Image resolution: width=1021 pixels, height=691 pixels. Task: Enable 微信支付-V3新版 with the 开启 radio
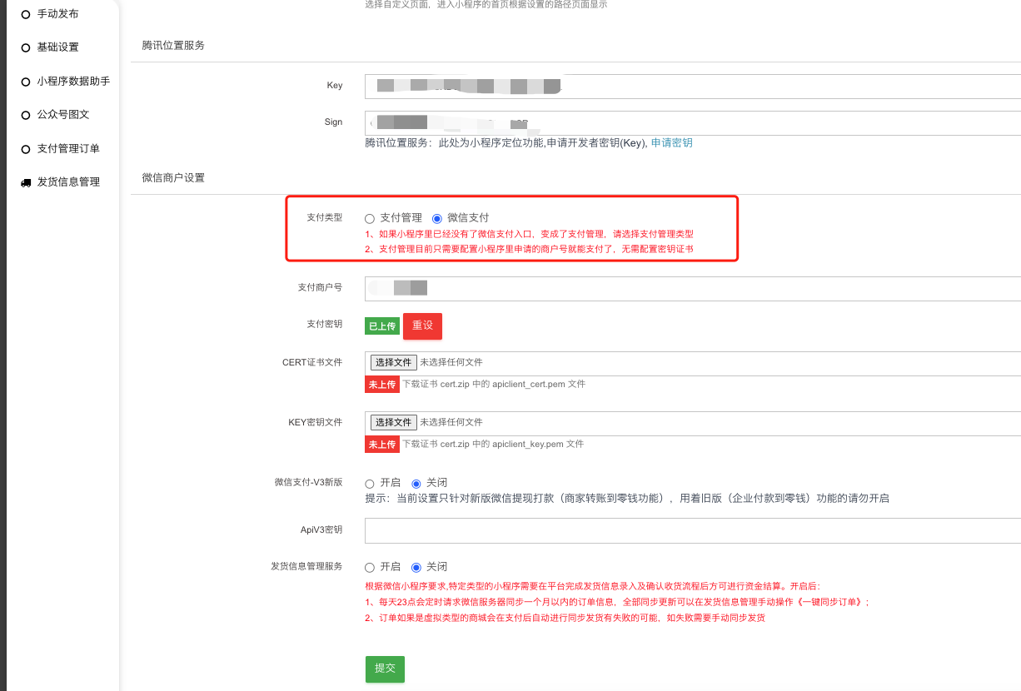tap(370, 484)
